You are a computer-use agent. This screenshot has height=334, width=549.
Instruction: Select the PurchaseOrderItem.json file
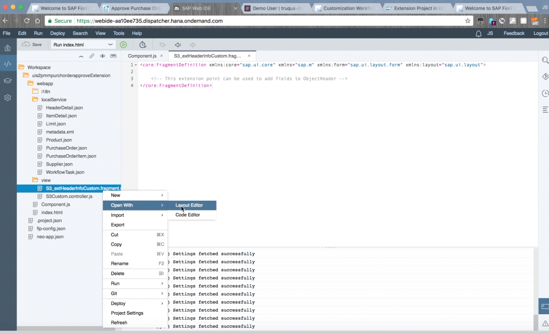[71, 156]
